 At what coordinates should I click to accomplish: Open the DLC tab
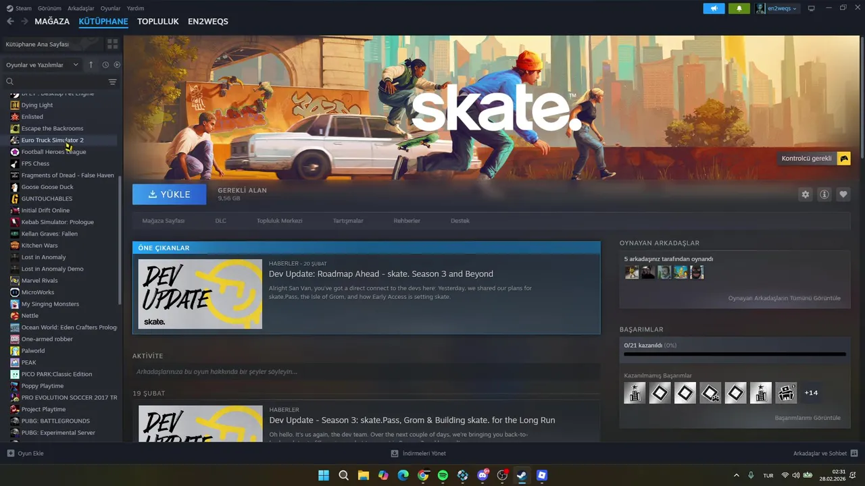221,221
